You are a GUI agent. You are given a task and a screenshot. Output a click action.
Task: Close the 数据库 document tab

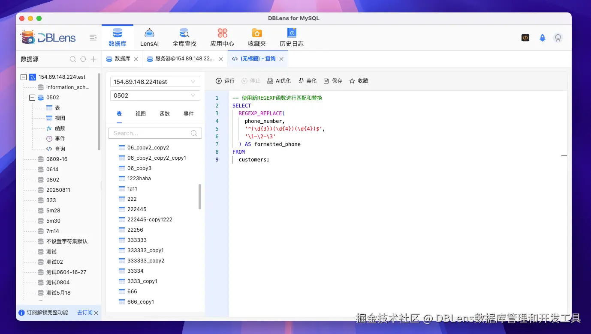136,59
